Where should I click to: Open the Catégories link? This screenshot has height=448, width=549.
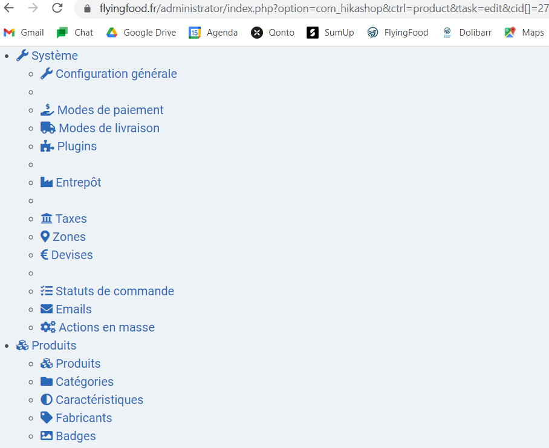point(85,382)
